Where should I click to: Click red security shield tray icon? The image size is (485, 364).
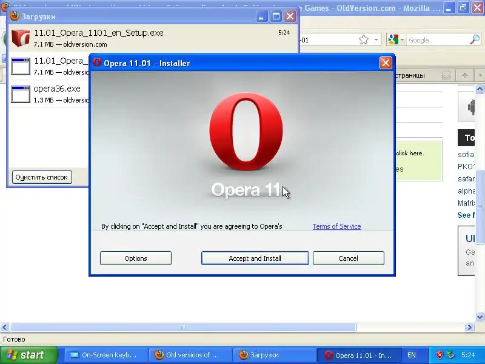click(x=440, y=355)
